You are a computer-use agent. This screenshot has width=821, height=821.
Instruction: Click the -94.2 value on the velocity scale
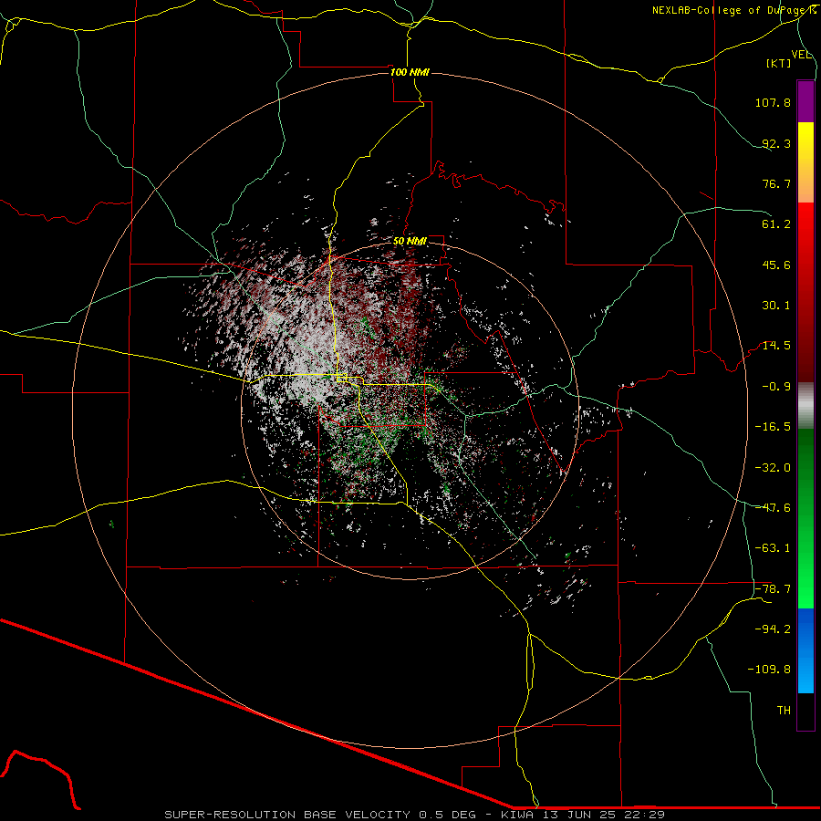(x=773, y=629)
